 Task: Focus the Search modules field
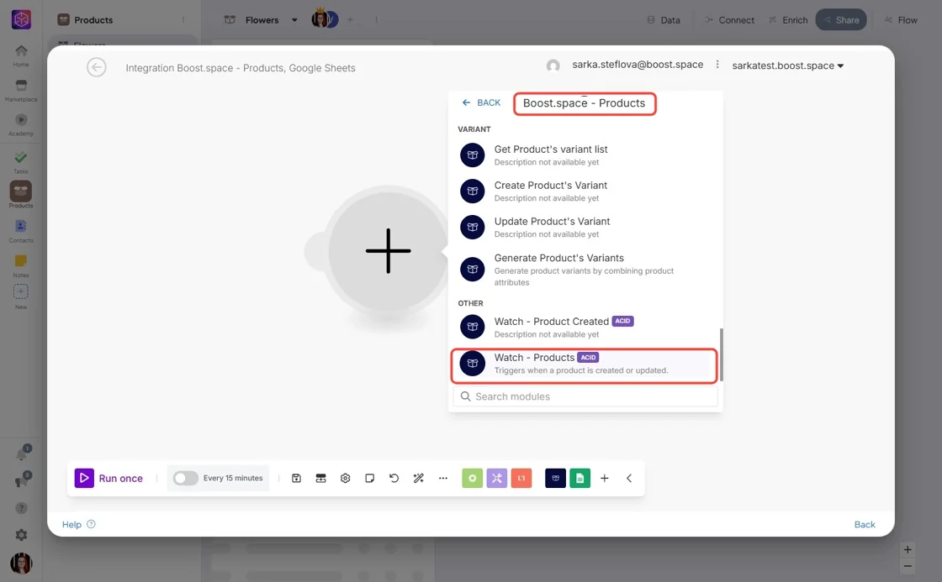(x=585, y=396)
